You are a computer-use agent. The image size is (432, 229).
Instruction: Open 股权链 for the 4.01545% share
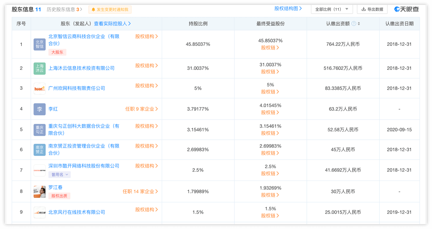tap(270, 112)
